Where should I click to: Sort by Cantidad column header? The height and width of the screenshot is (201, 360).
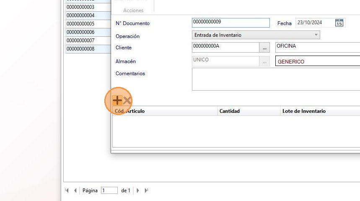pos(249,111)
